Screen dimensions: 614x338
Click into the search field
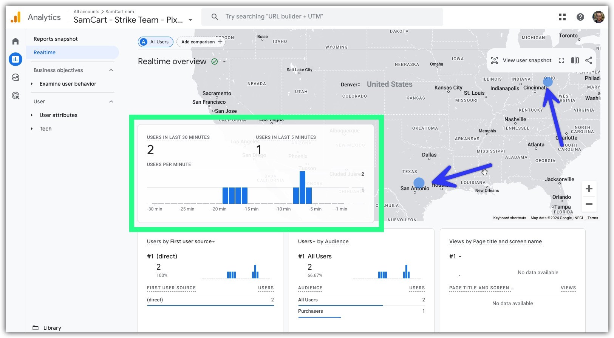(322, 17)
